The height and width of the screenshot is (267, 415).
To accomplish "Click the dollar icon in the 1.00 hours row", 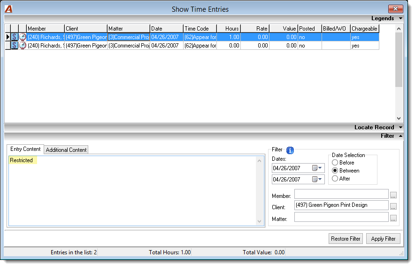I will [14, 37].
